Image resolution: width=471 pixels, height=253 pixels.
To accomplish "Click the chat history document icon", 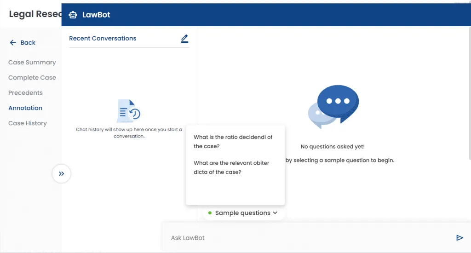I will point(129,111).
